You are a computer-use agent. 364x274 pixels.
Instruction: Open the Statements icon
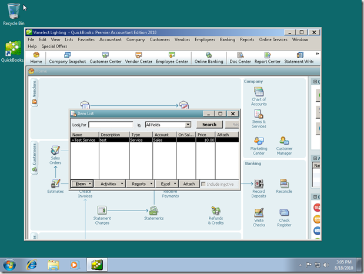click(153, 213)
